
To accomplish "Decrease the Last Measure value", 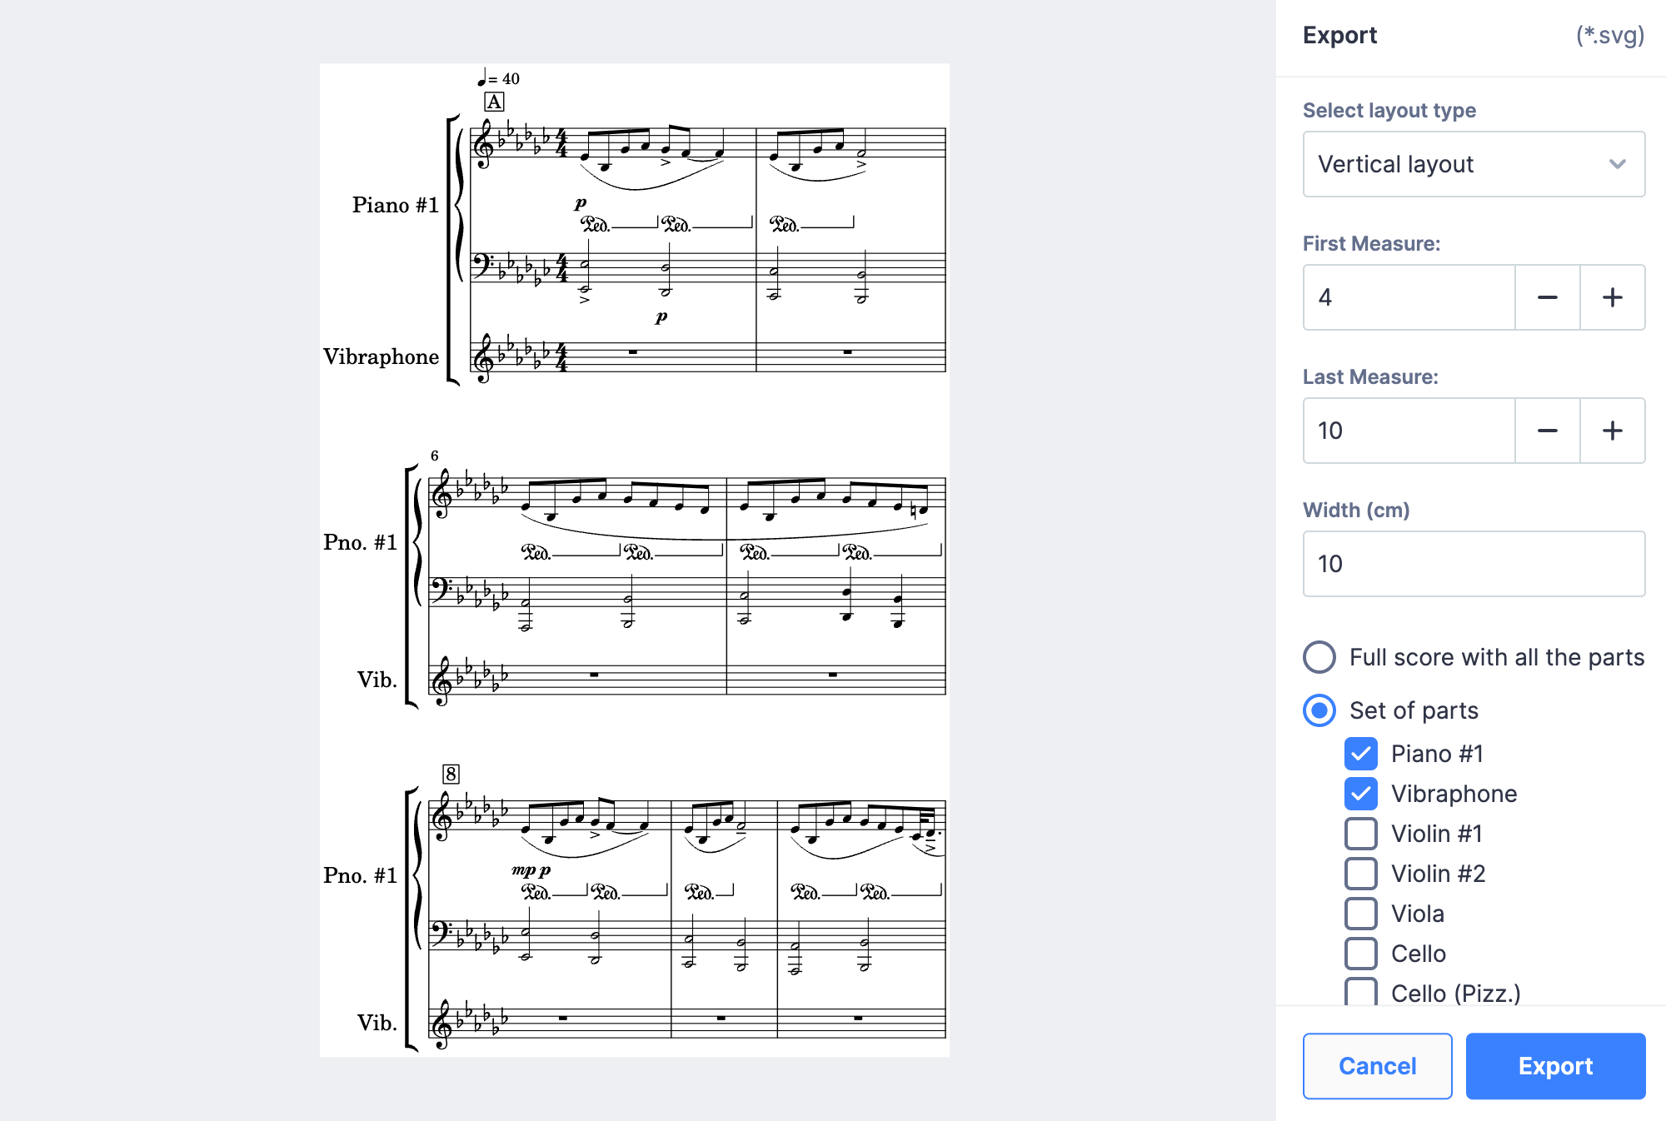I will [1547, 431].
